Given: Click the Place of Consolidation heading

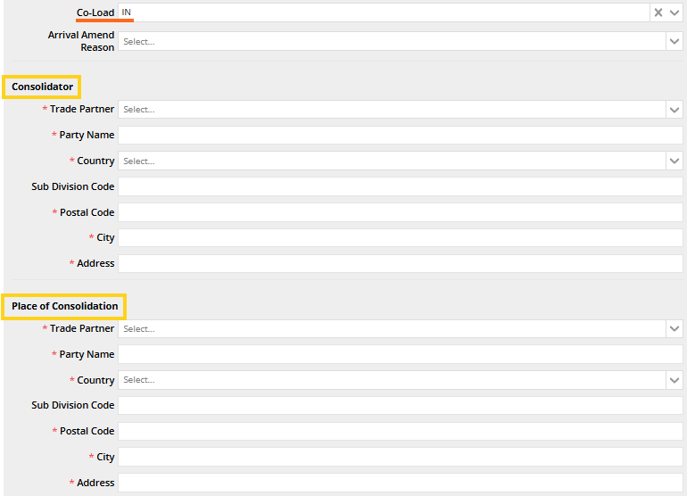Looking at the screenshot, I should (64, 306).
